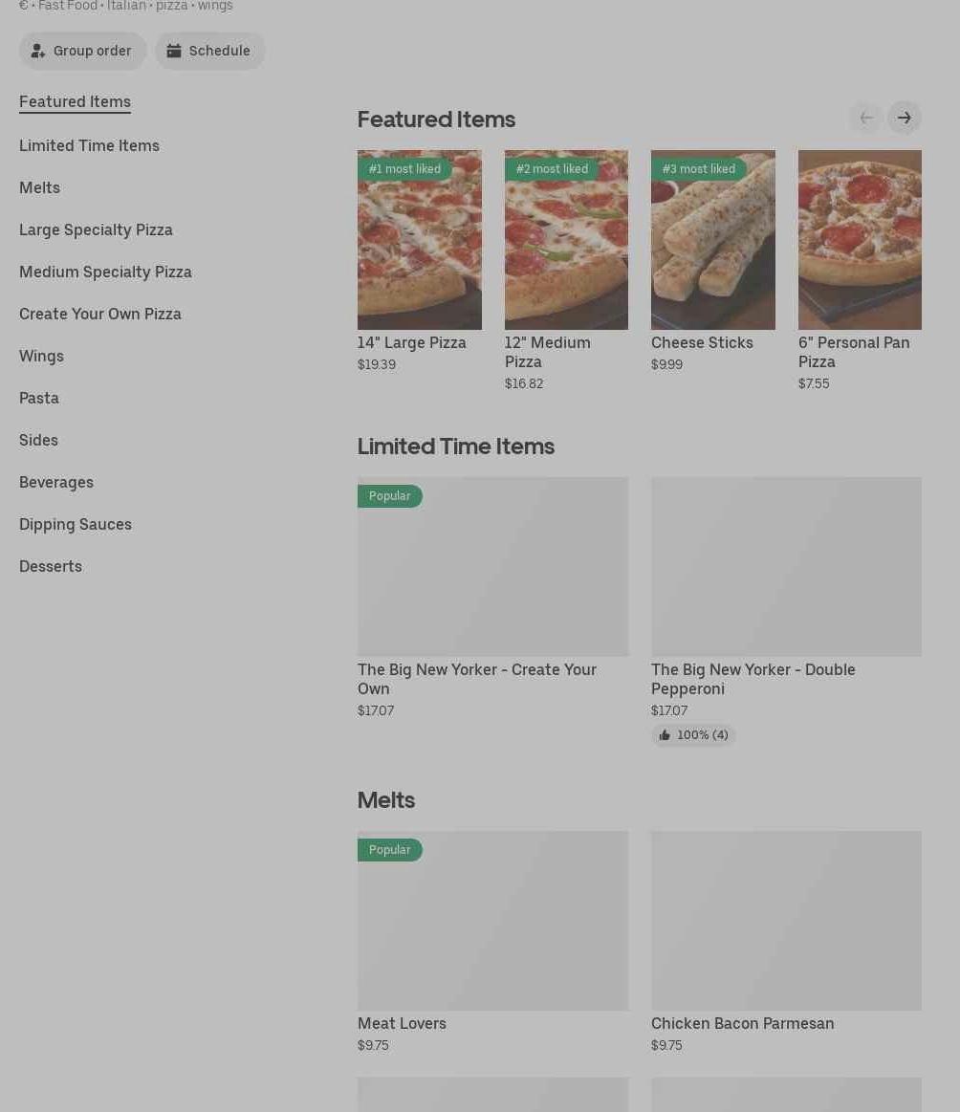960x1112 pixels.
Task: Open Create Your Own Pizza category
Action: pos(99,314)
